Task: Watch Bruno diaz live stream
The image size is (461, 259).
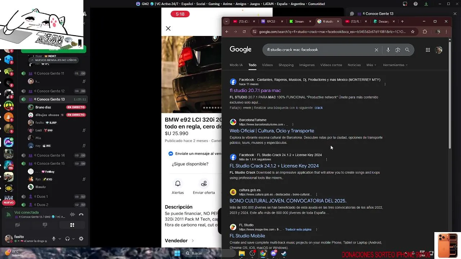Action: [76, 107]
